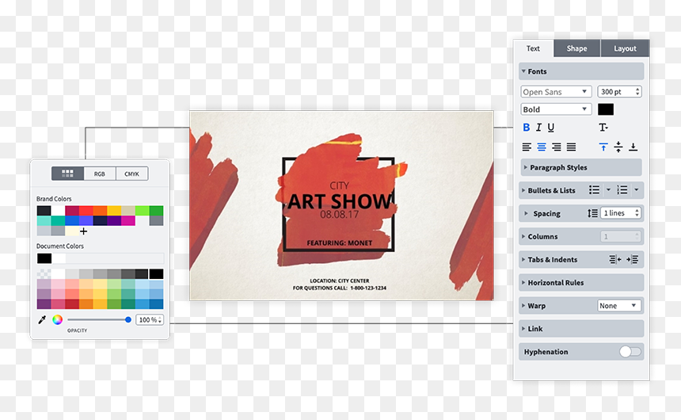Align text to top vertically
This screenshot has width=681, height=420.
pos(603,147)
